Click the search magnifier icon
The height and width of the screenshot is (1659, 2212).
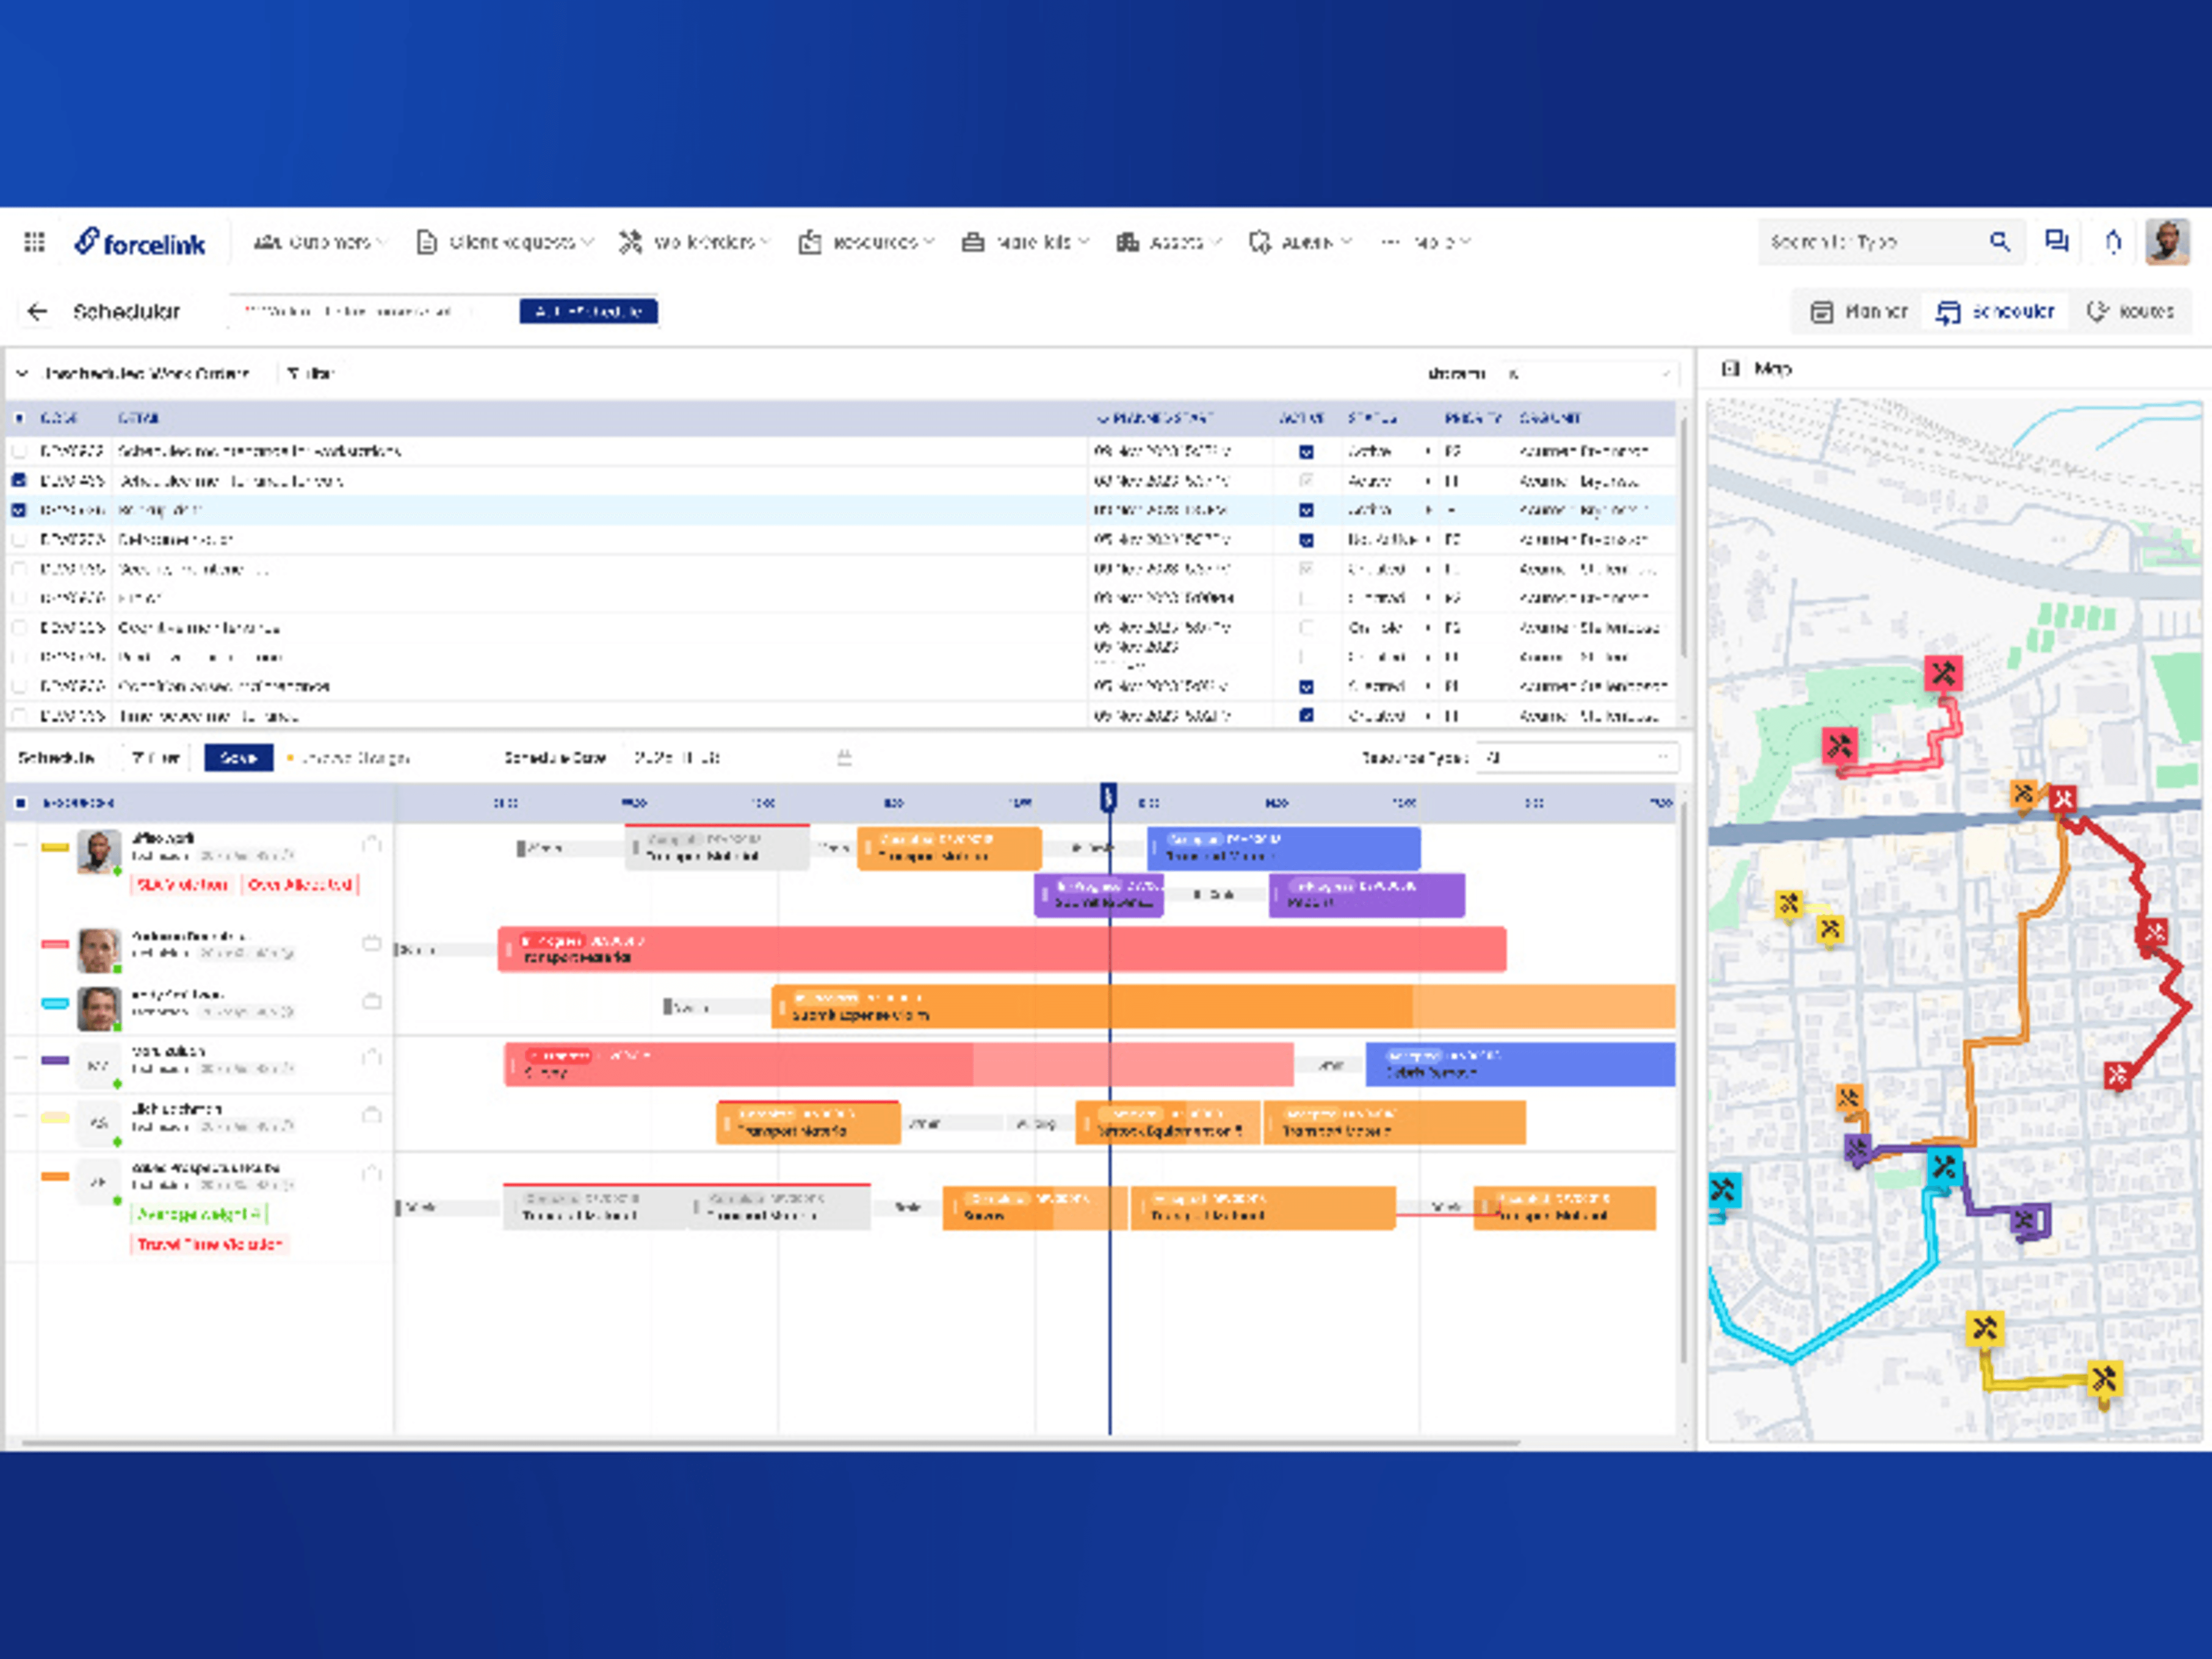coord(1999,241)
